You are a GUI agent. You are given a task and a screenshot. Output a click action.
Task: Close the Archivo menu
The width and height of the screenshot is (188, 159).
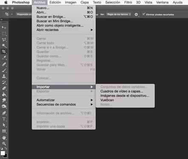point(40,3)
